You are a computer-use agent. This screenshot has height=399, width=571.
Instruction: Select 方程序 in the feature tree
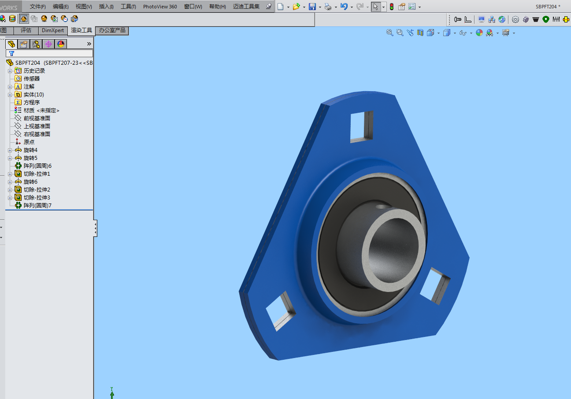click(x=32, y=103)
